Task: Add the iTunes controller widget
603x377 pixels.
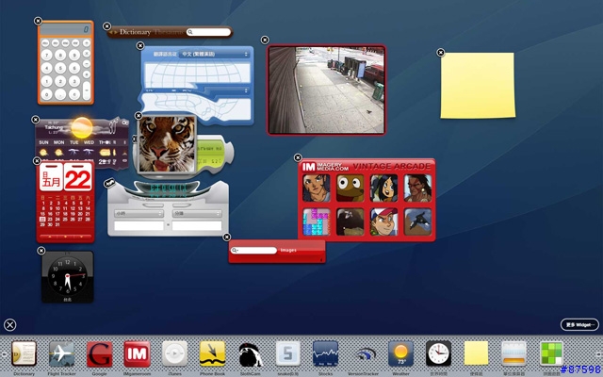Action: (174, 353)
